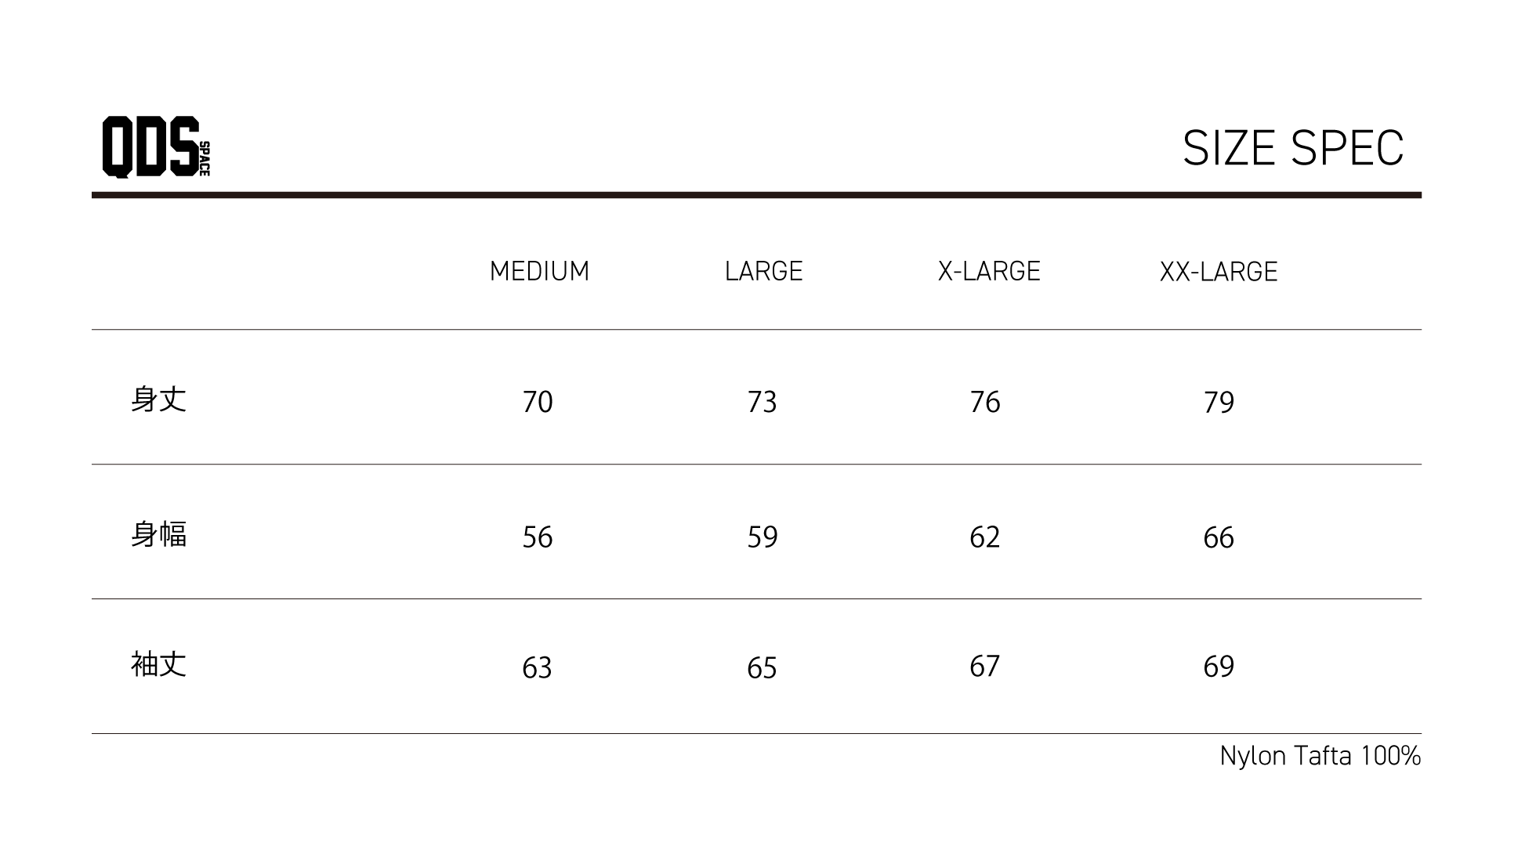Image resolution: width=1536 pixels, height=846 pixels.
Task: Click the XX-Large 袖丈 value 69
Action: click(1219, 666)
